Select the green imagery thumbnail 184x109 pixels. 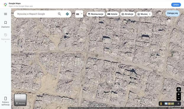tap(172, 104)
